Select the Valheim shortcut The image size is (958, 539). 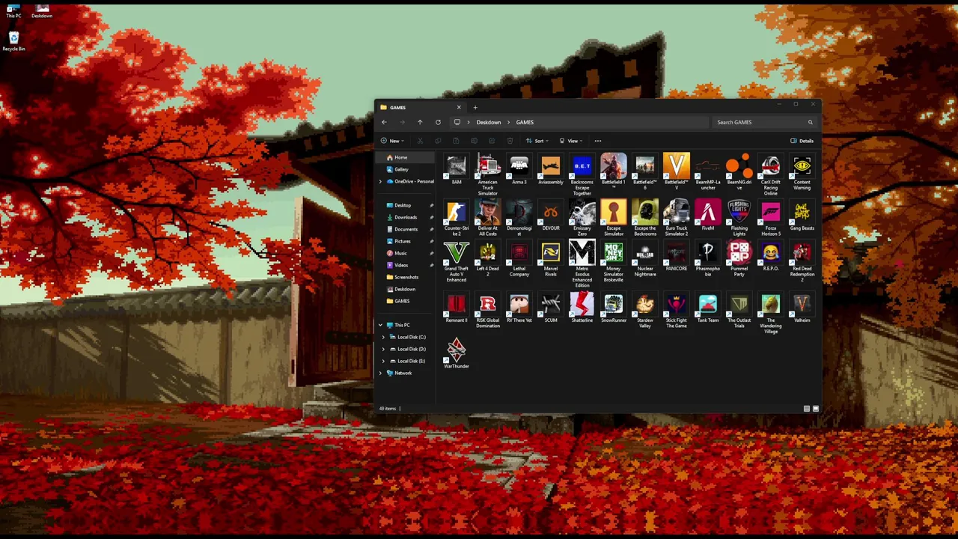click(x=802, y=307)
